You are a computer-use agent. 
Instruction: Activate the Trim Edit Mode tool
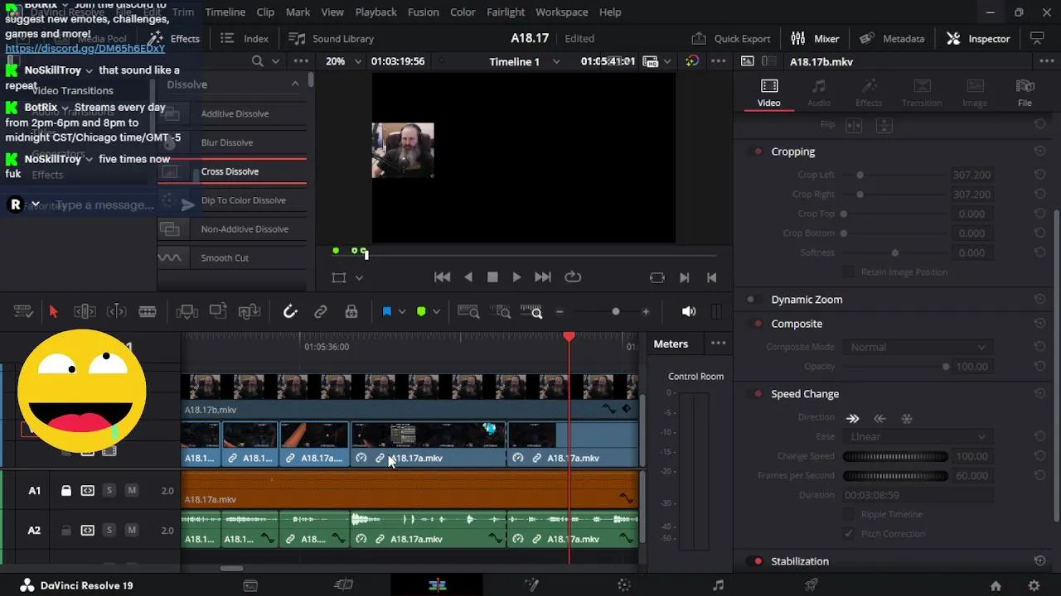[x=85, y=311]
